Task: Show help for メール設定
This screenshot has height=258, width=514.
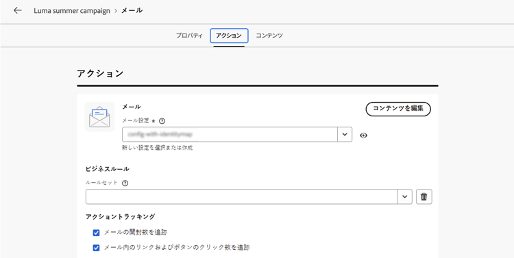Action: point(162,121)
